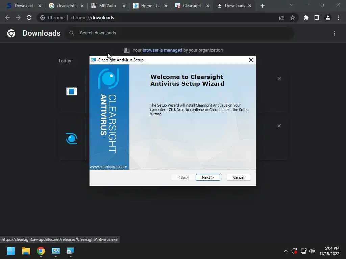
Task: Close the Home - Cle tab
Action: pyautogui.click(x=166, y=6)
